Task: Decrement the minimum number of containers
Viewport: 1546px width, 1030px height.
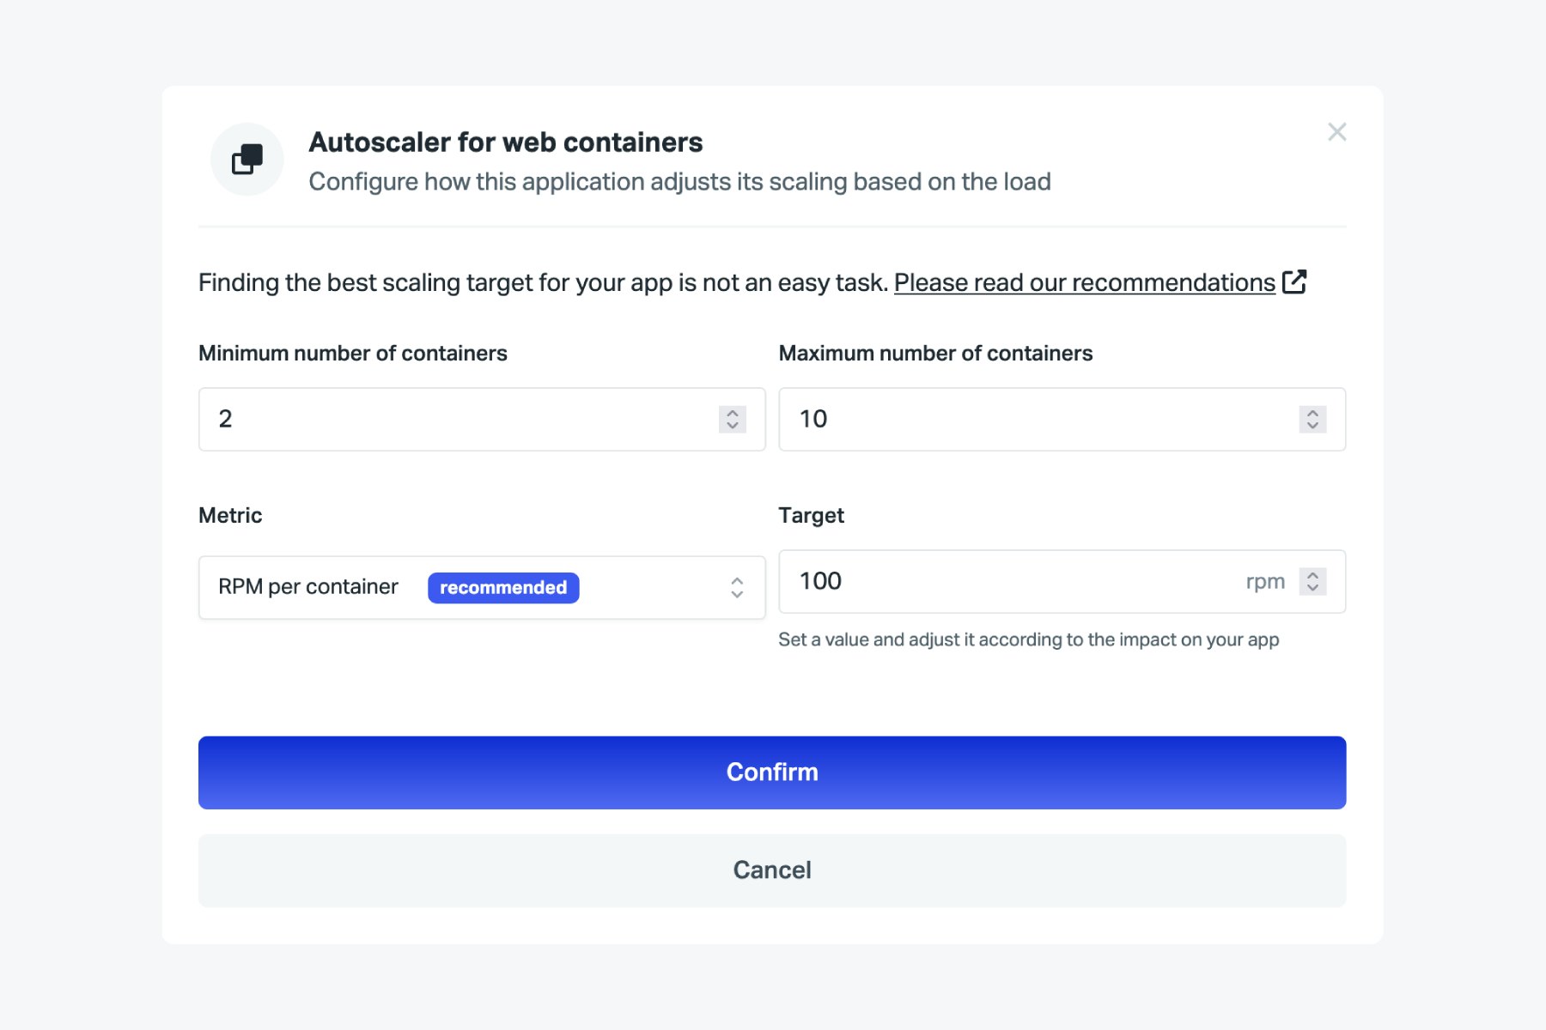Action: pos(732,427)
